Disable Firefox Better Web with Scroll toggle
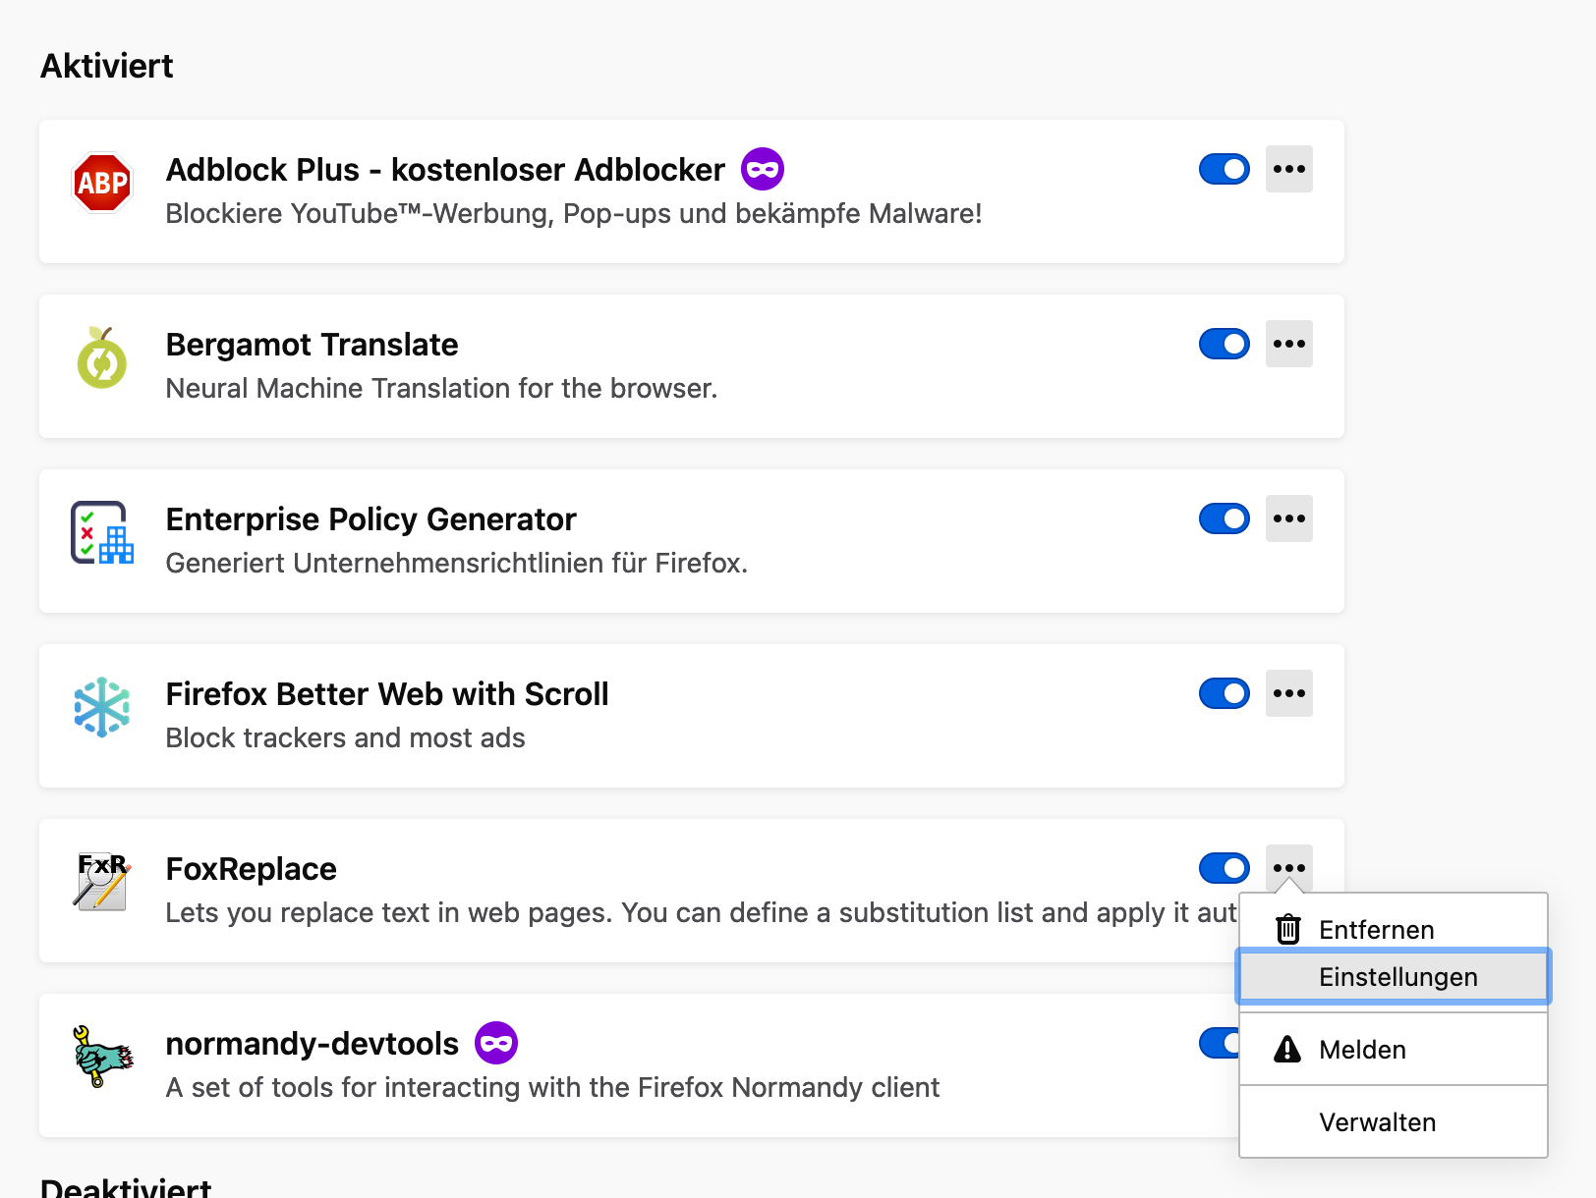This screenshot has width=1596, height=1198. 1224,693
